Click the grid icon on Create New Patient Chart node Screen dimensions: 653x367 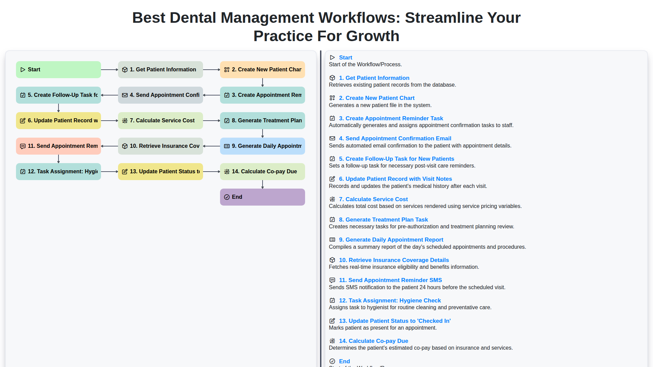pyautogui.click(x=227, y=69)
